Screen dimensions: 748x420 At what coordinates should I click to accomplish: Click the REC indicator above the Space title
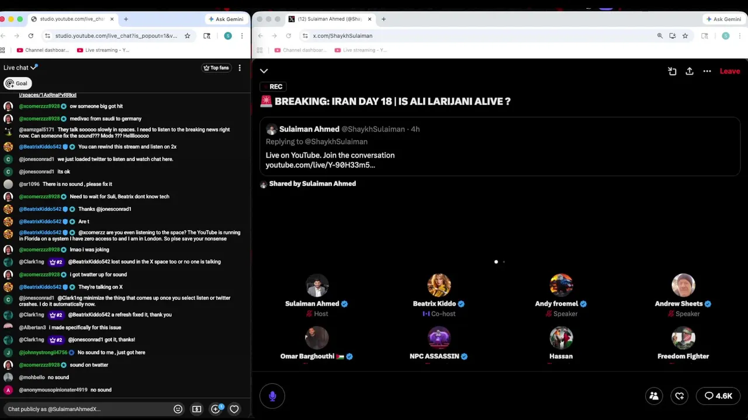point(272,86)
